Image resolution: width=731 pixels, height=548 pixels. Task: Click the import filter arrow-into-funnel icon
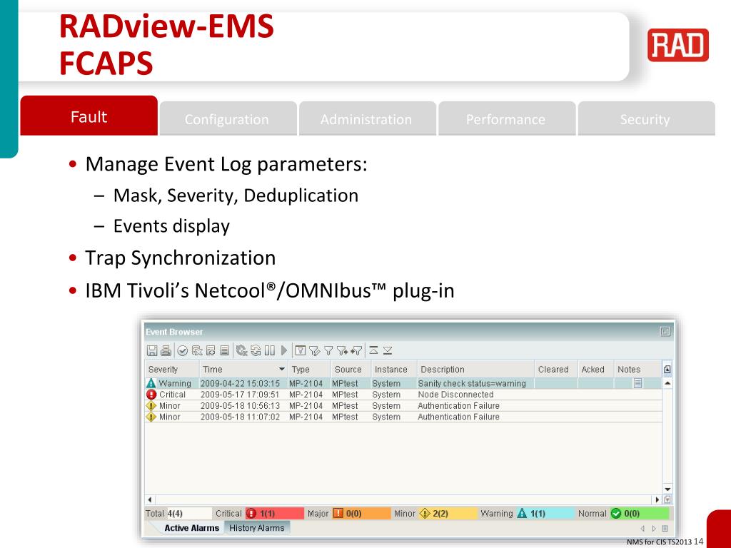pos(357,350)
